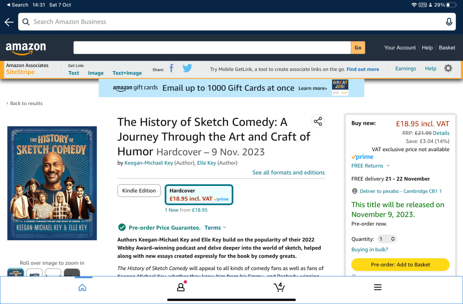Expand the FREE Returns chevron
Image resolution: width=463 pixels, height=304 pixels.
pyautogui.click(x=388, y=166)
